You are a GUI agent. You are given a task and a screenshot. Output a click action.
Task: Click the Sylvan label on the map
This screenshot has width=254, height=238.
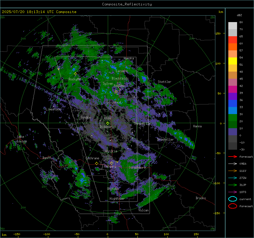(x=108, y=83)
